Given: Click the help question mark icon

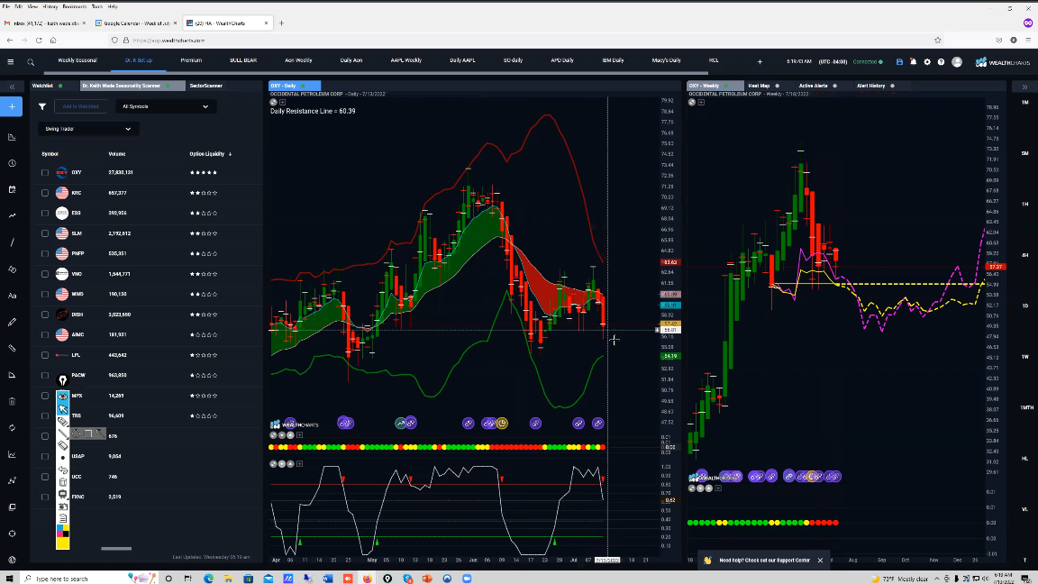Looking at the screenshot, I should [941, 61].
